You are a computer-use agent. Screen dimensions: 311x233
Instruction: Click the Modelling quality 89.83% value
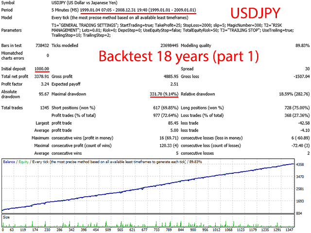299,46
